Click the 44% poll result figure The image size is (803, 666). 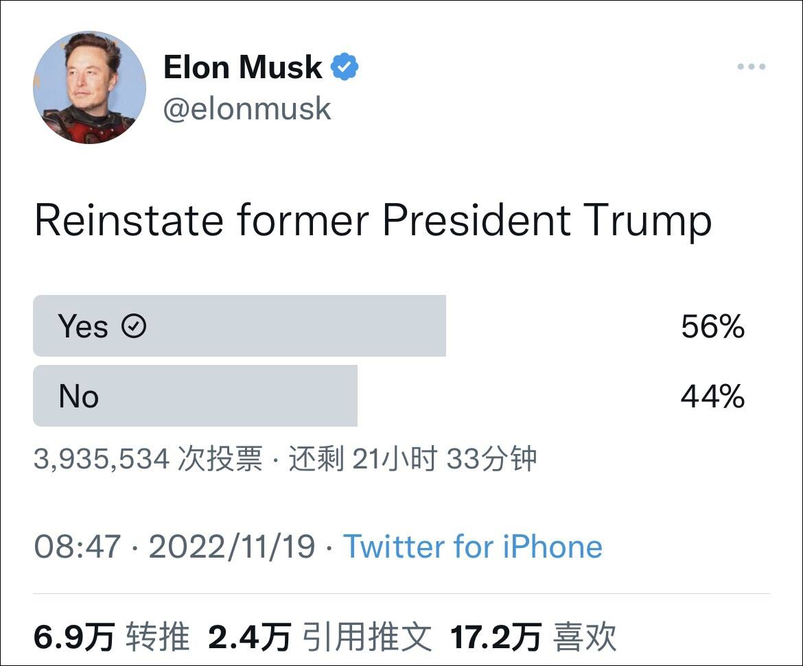712,396
